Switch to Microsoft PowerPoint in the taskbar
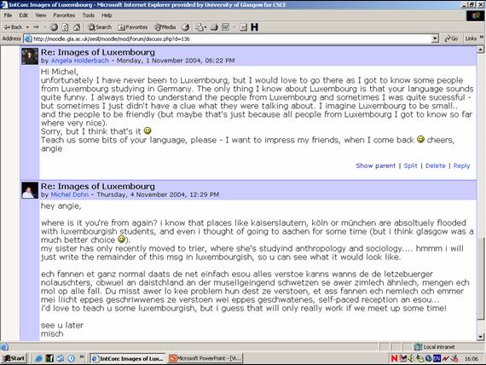The width and height of the screenshot is (486, 365). [x=205, y=358]
